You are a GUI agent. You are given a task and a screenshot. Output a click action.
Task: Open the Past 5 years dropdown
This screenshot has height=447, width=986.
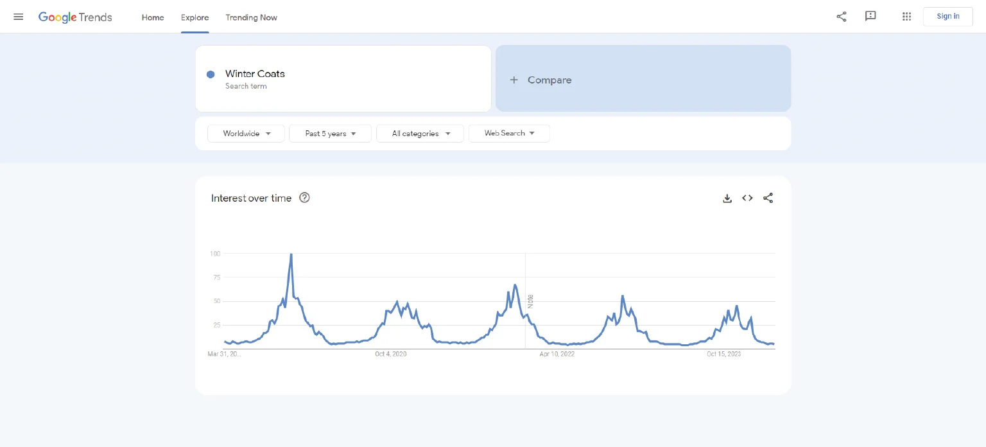(x=330, y=134)
